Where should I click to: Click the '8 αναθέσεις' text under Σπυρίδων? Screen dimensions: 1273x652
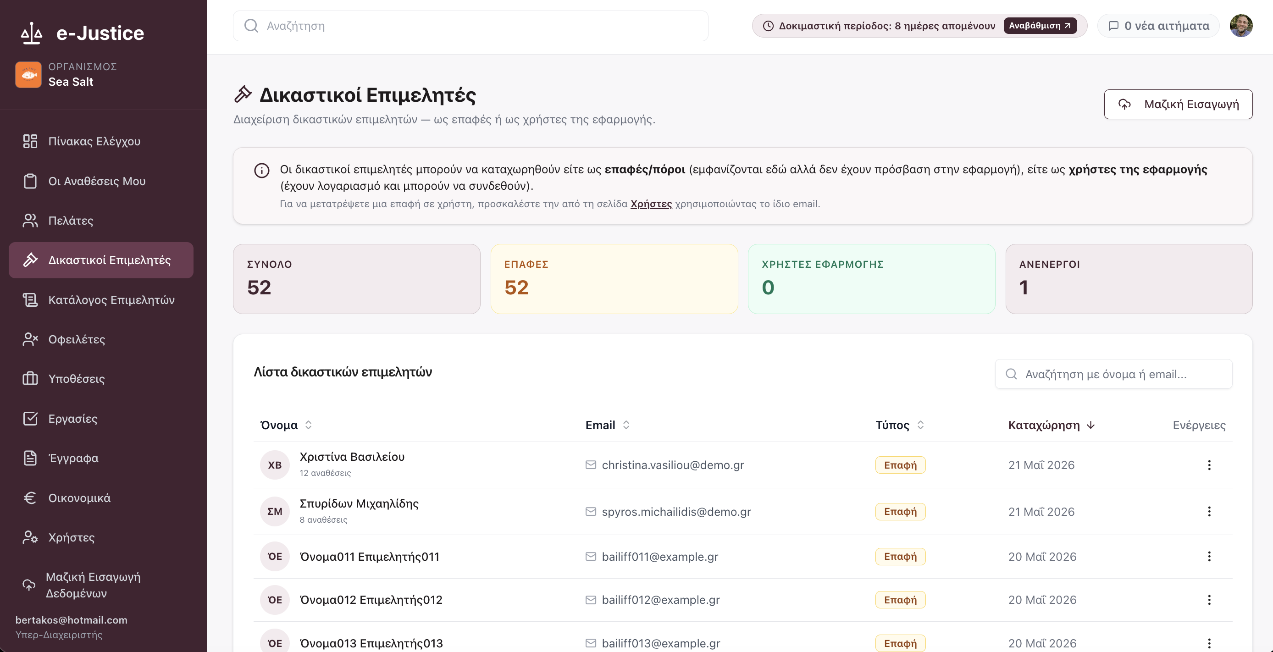click(x=323, y=519)
